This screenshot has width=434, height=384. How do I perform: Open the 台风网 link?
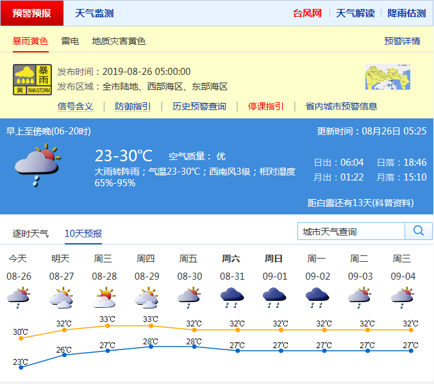[307, 13]
